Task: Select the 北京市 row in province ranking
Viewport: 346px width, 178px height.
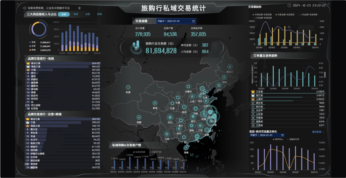Action: 288,110
